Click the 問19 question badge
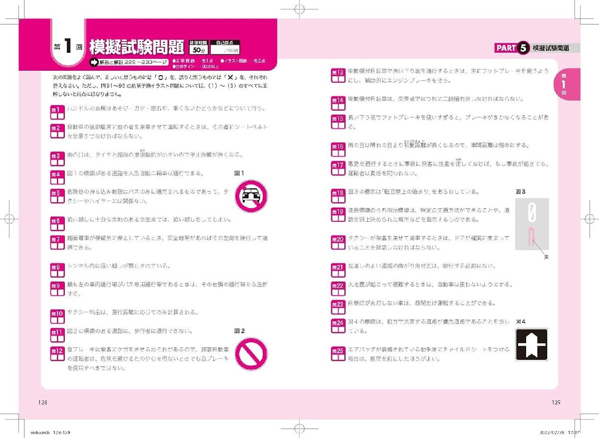This screenshot has height=438, width=599. [x=338, y=214]
